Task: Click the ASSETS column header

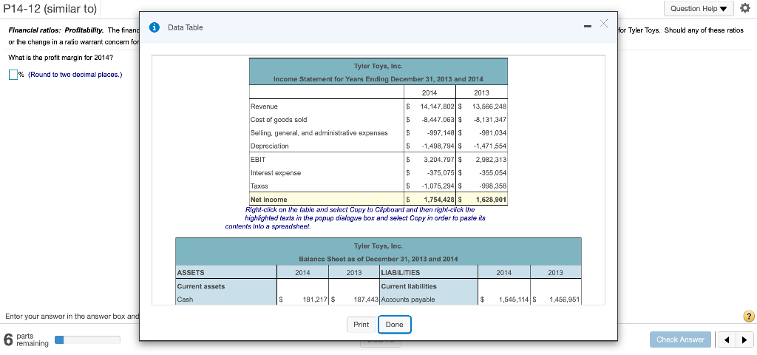Action: (191, 272)
